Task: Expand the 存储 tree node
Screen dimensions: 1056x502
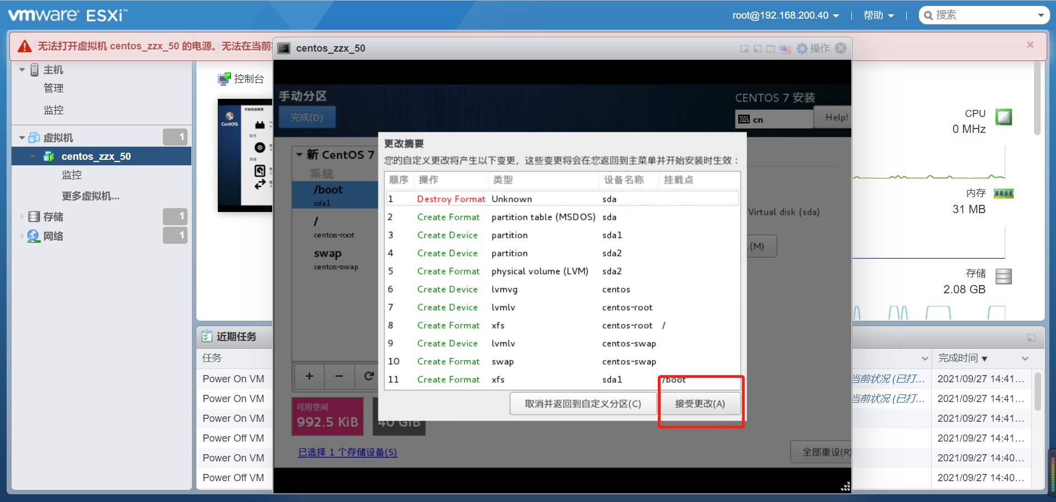Action: click(22, 217)
